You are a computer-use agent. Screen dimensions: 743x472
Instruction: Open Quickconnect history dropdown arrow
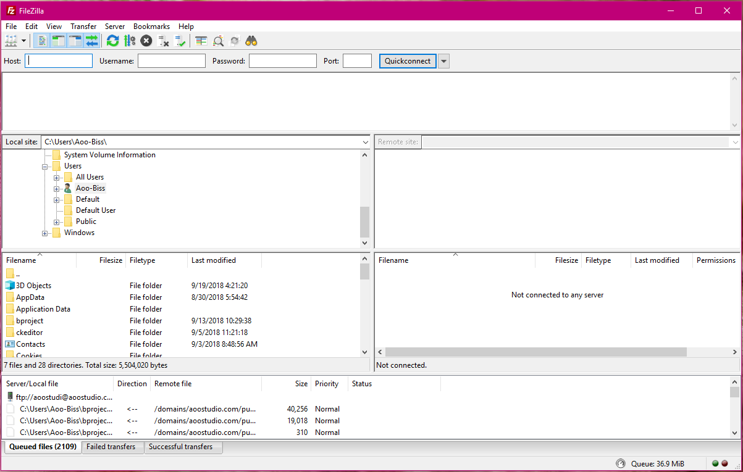click(x=443, y=61)
